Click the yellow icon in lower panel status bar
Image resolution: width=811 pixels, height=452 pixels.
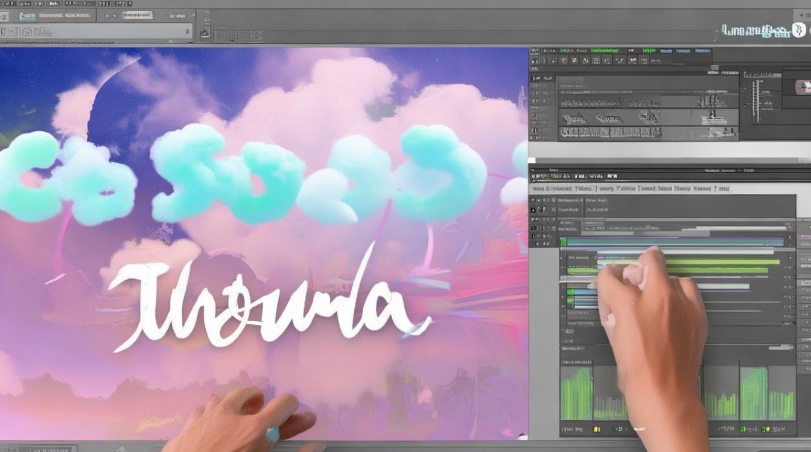coord(597,429)
